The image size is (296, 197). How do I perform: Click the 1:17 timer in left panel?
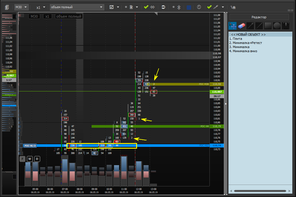point(9,80)
